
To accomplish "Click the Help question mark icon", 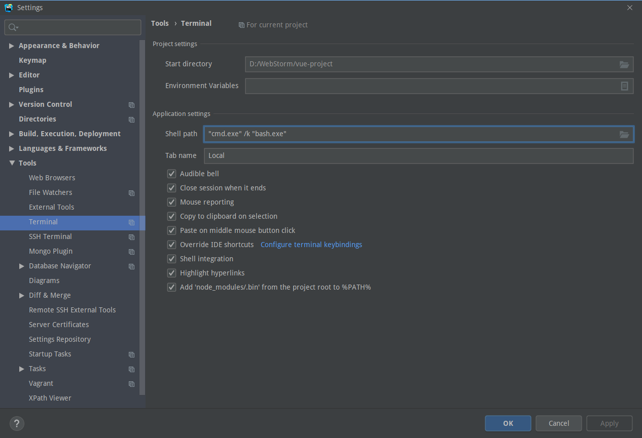I will tap(17, 423).
